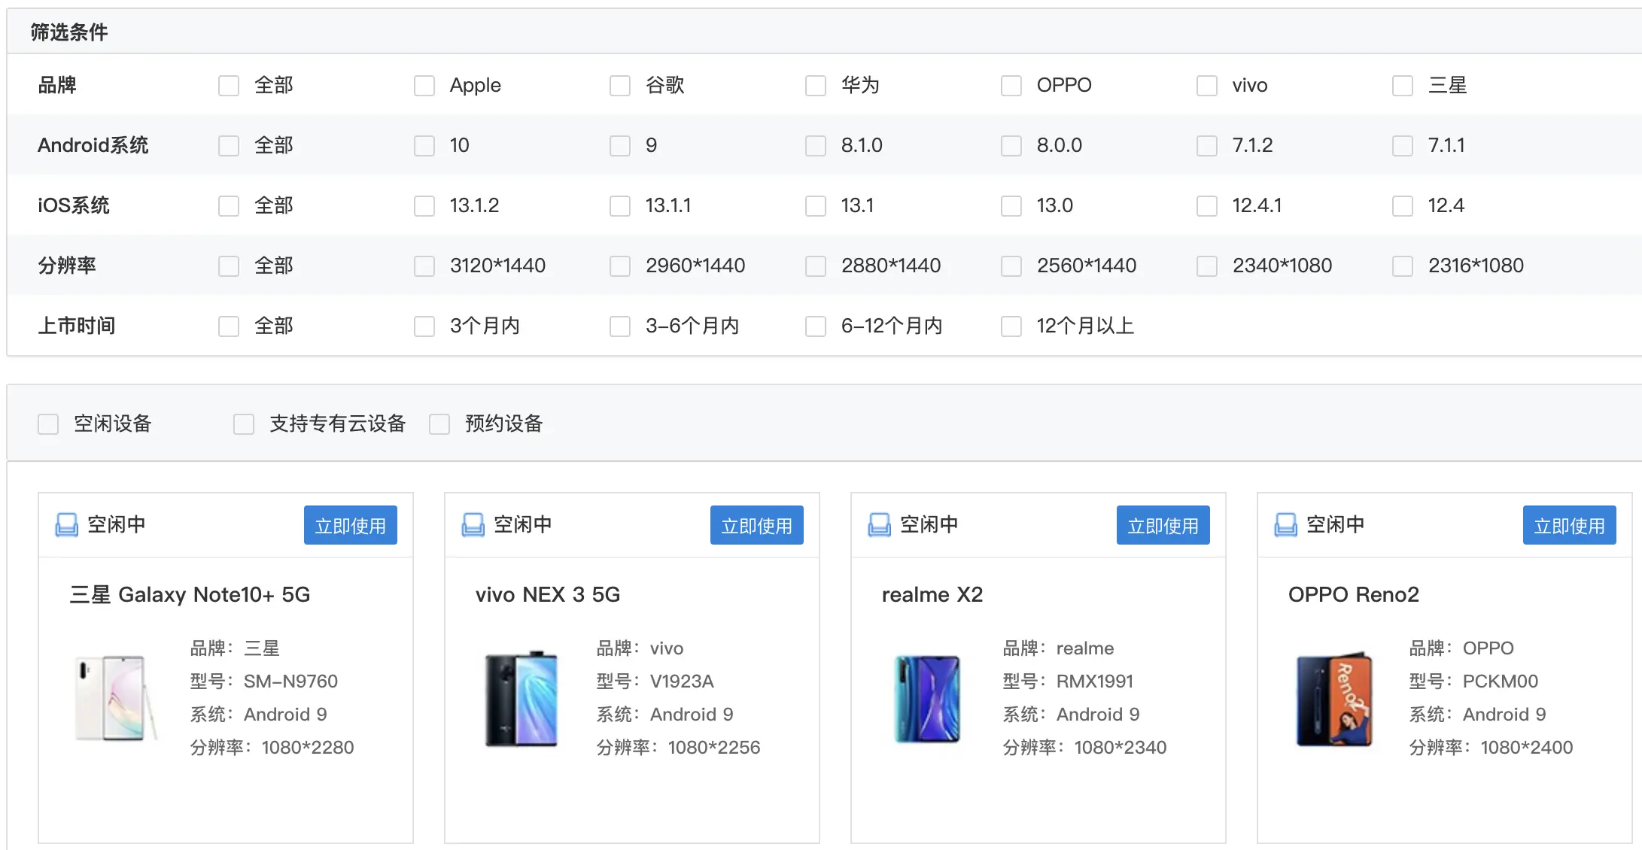Select Android version 10 filter
The image size is (1642, 850).
pos(424,146)
